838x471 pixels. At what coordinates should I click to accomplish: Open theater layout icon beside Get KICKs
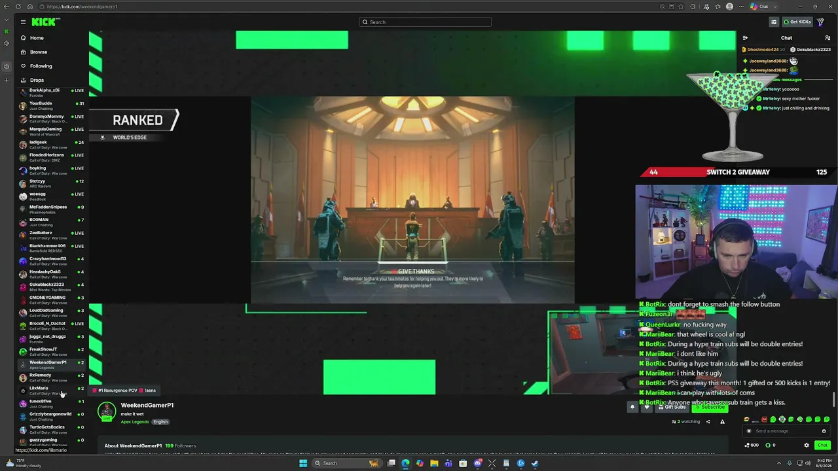(773, 22)
